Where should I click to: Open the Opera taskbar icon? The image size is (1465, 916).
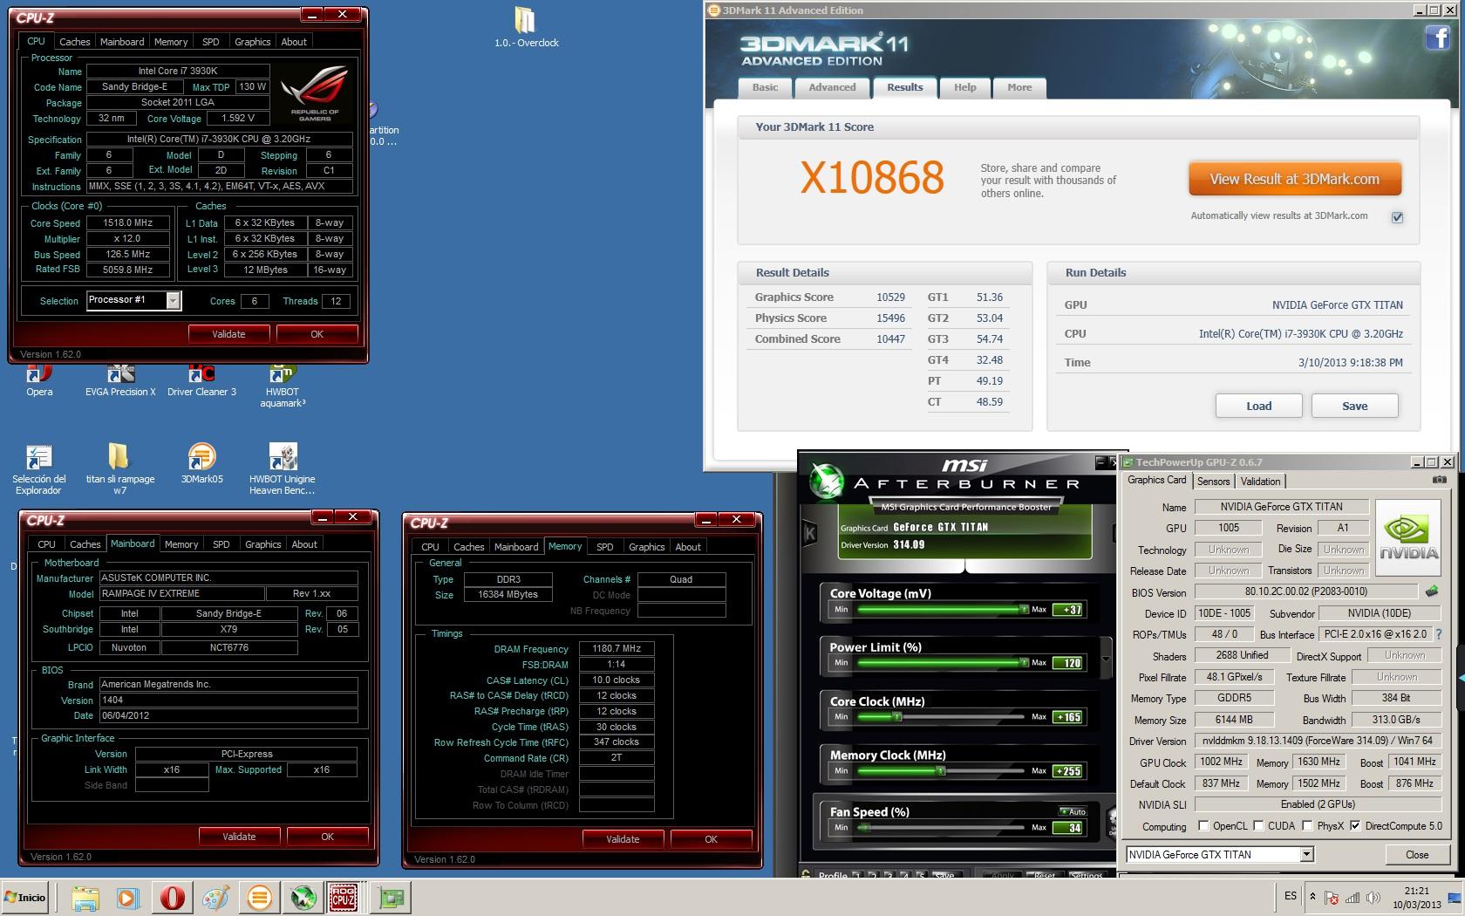[x=172, y=898]
